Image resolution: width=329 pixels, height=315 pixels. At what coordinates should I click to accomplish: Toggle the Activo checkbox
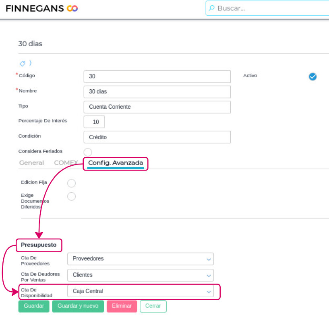(312, 77)
